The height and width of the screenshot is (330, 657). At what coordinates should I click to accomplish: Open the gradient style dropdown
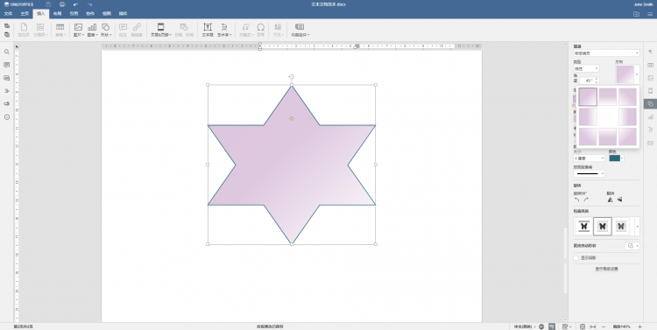pyautogui.click(x=586, y=68)
